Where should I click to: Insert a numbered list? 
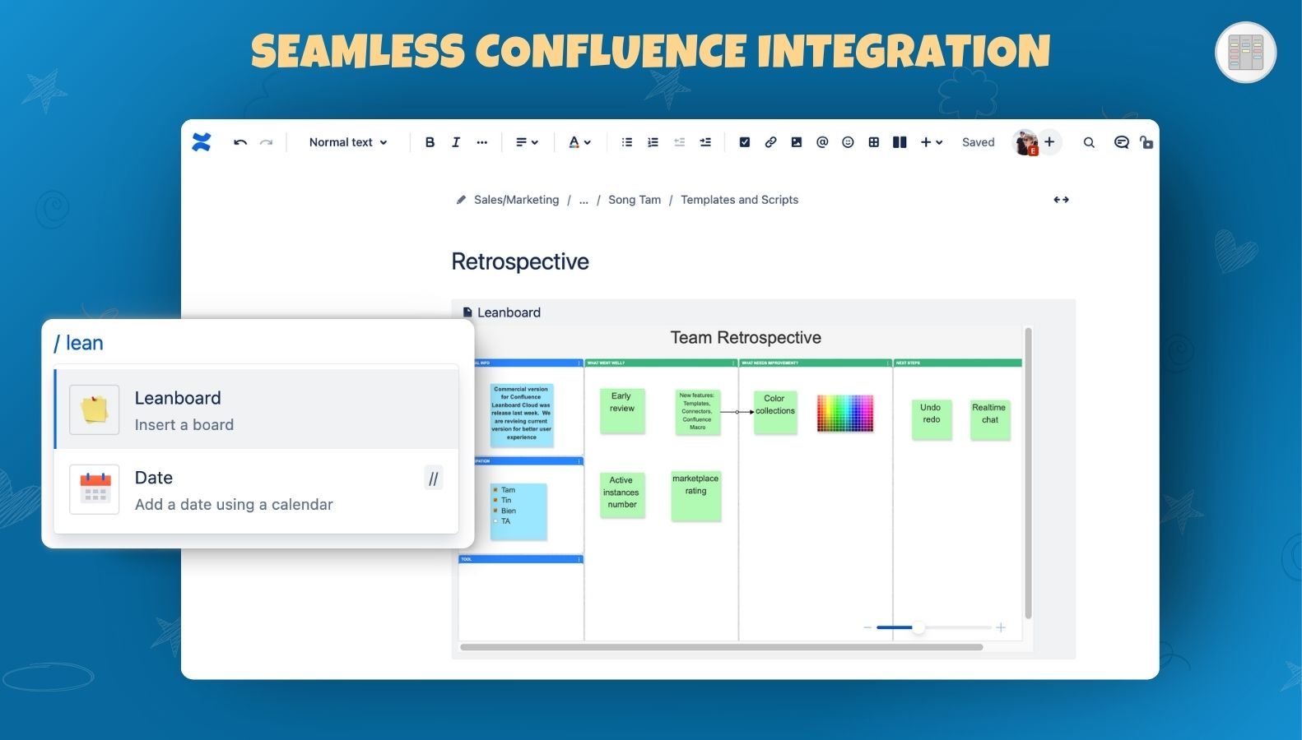(653, 142)
